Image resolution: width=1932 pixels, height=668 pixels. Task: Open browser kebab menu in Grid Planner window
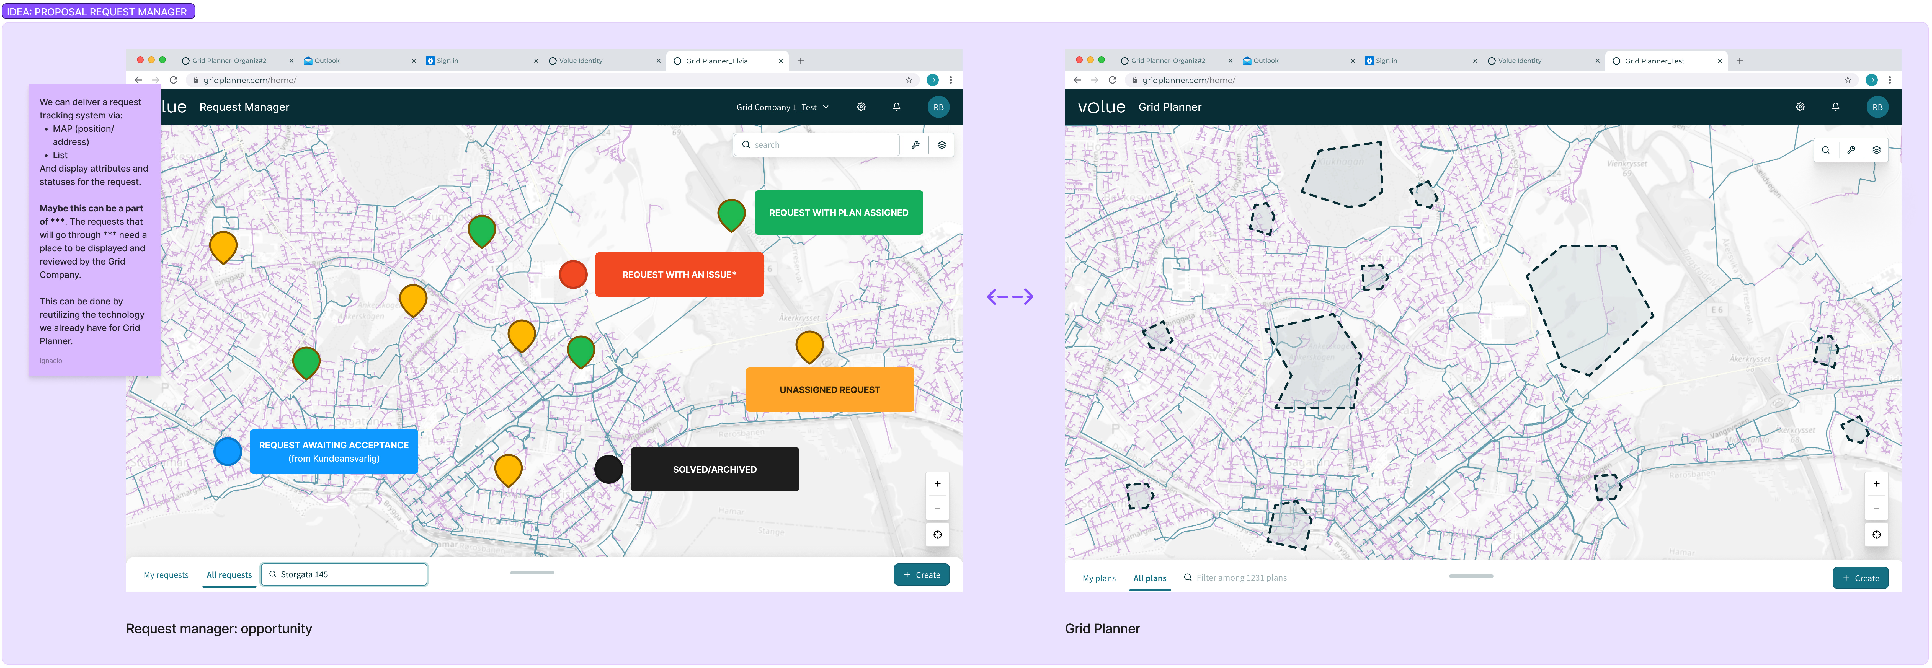(x=1890, y=80)
